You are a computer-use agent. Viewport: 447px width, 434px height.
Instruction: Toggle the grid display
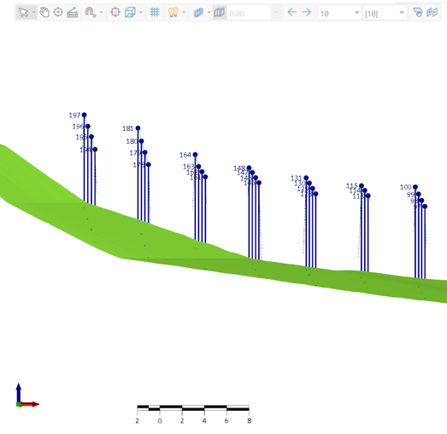click(x=155, y=12)
